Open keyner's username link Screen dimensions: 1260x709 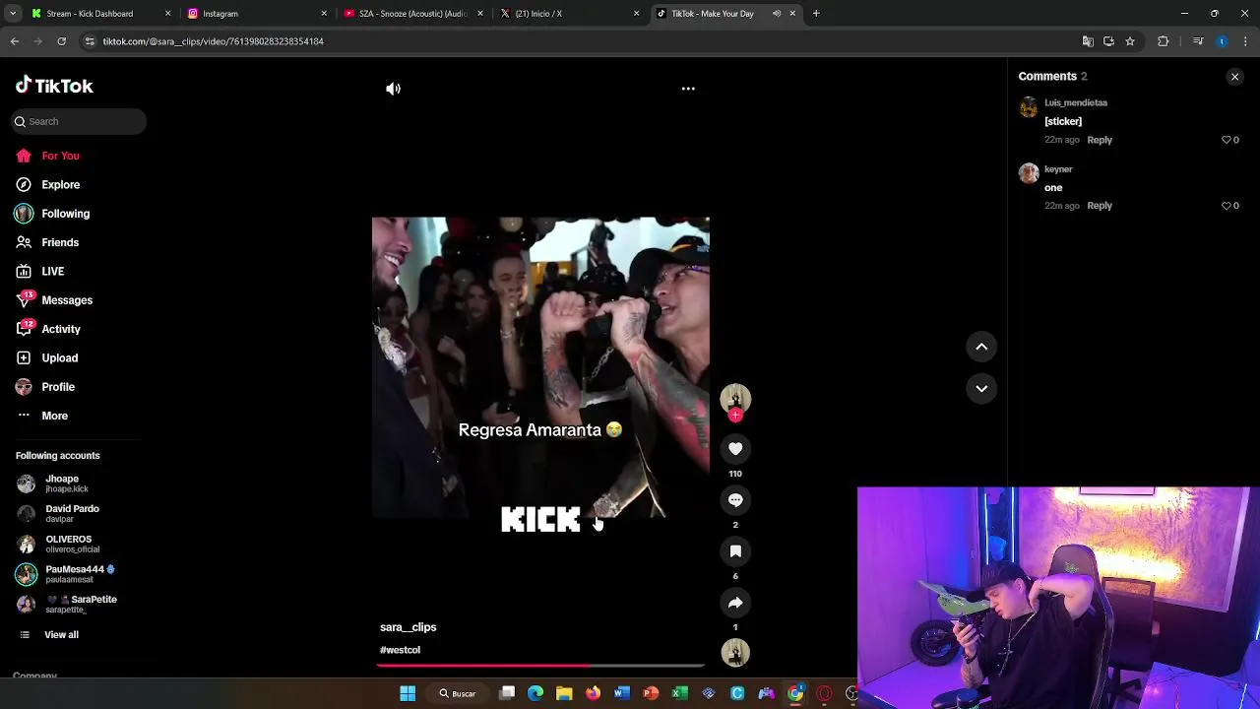(x=1058, y=169)
